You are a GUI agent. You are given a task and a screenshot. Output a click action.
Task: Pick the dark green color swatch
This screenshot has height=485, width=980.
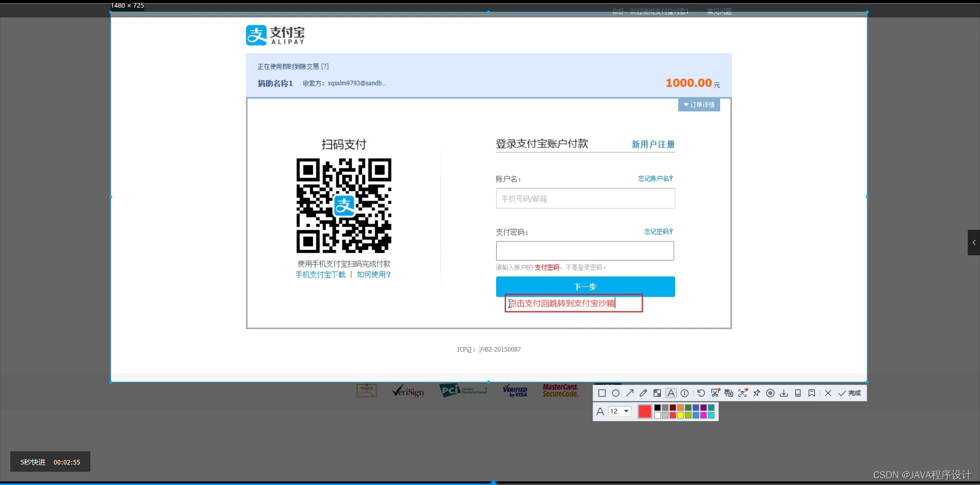click(x=688, y=407)
